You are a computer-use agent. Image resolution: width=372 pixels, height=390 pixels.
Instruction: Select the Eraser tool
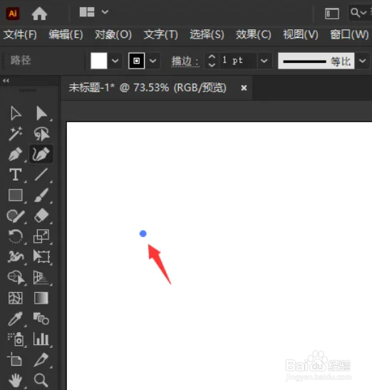(x=41, y=216)
